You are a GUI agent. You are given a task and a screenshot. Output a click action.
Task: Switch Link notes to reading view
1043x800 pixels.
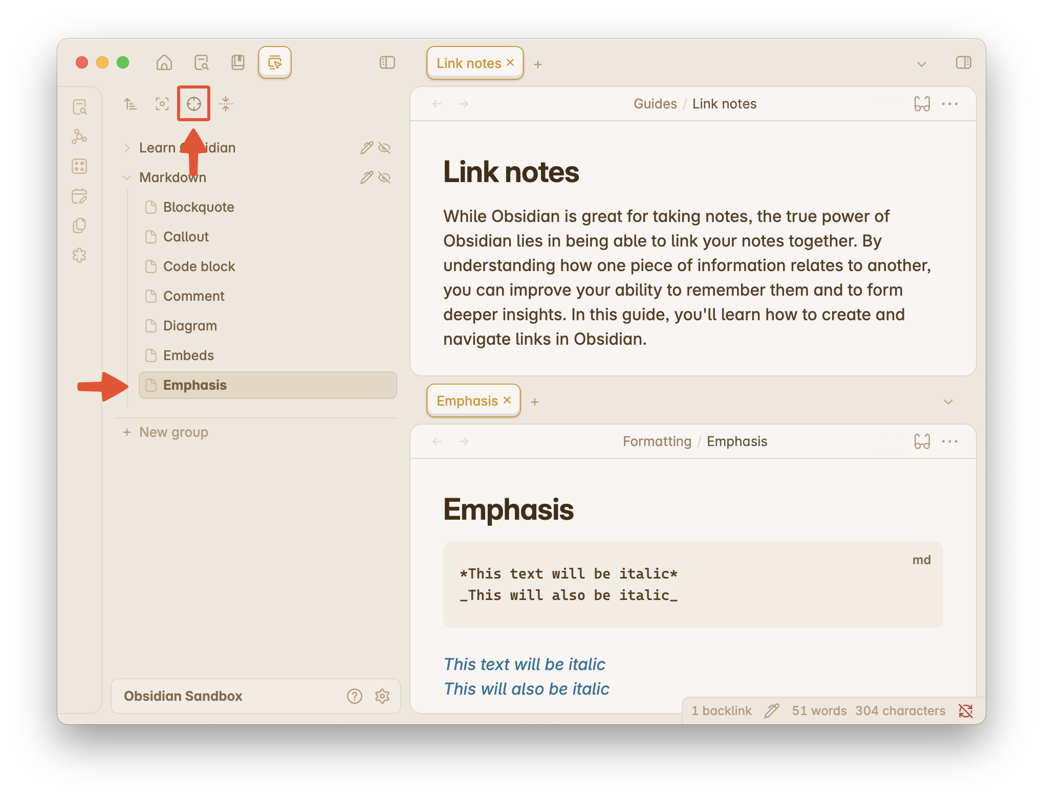(922, 104)
